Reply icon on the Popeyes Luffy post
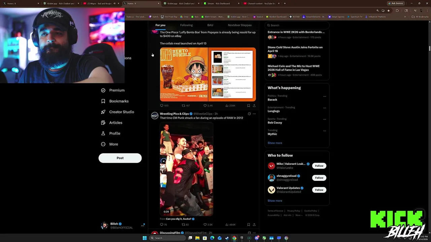Viewport: 431px width, 242px height. [162, 106]
